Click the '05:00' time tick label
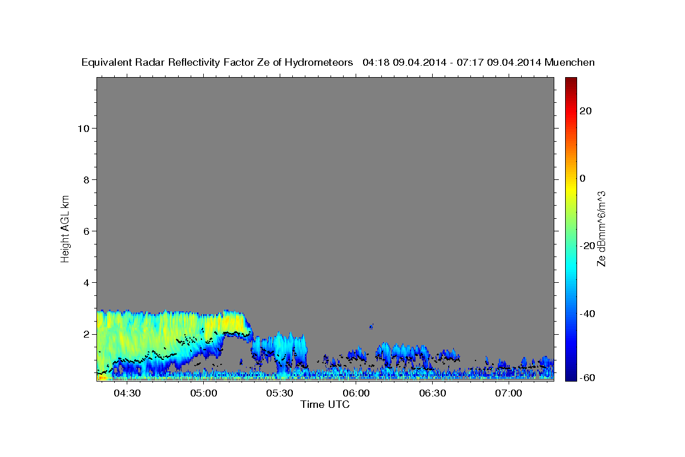685x457 pixels. tap(203, 394)
